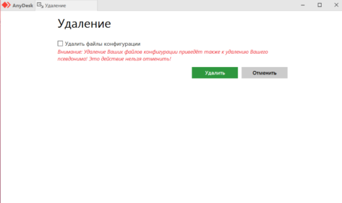Click the large Удаление heading

[84, 23]
